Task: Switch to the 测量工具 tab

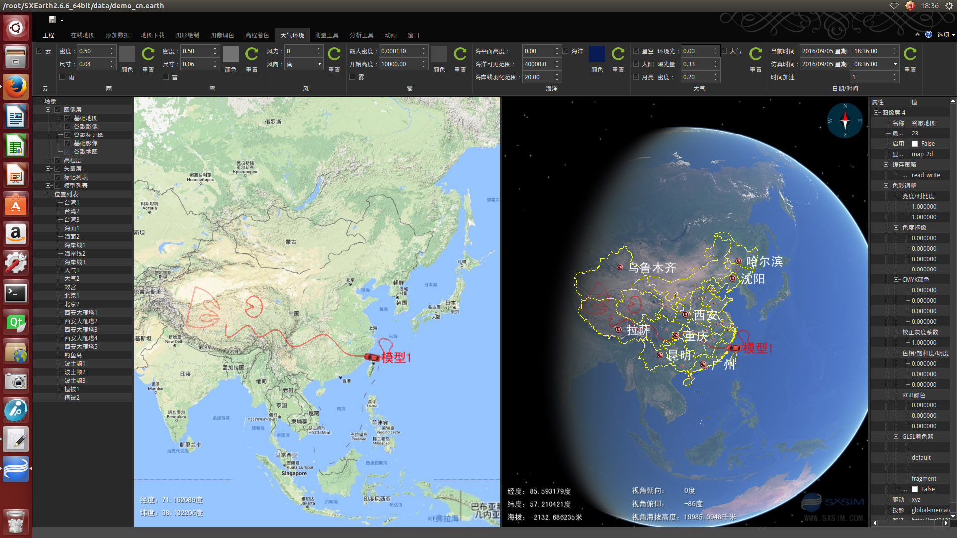Action: 327,35
